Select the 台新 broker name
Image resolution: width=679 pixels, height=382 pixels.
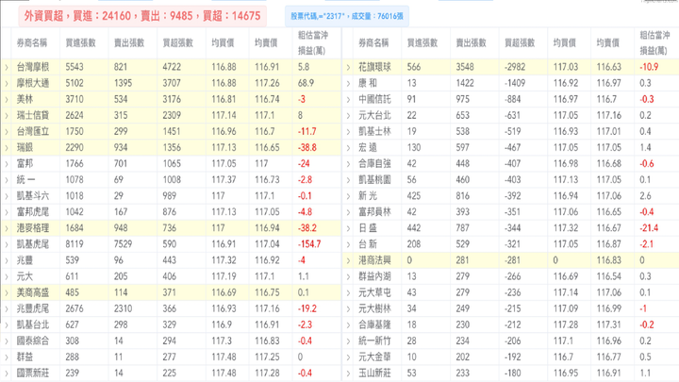[368, 244]
